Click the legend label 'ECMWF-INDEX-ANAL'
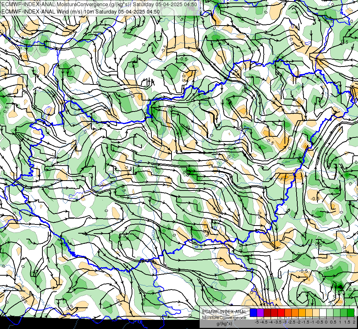The height and width of the screenshot is (329, 358). [225, 312]
